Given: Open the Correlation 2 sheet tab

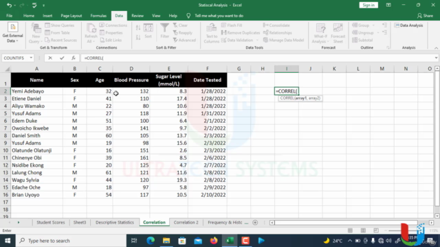Looking at the screenshot, I should 186,222.
